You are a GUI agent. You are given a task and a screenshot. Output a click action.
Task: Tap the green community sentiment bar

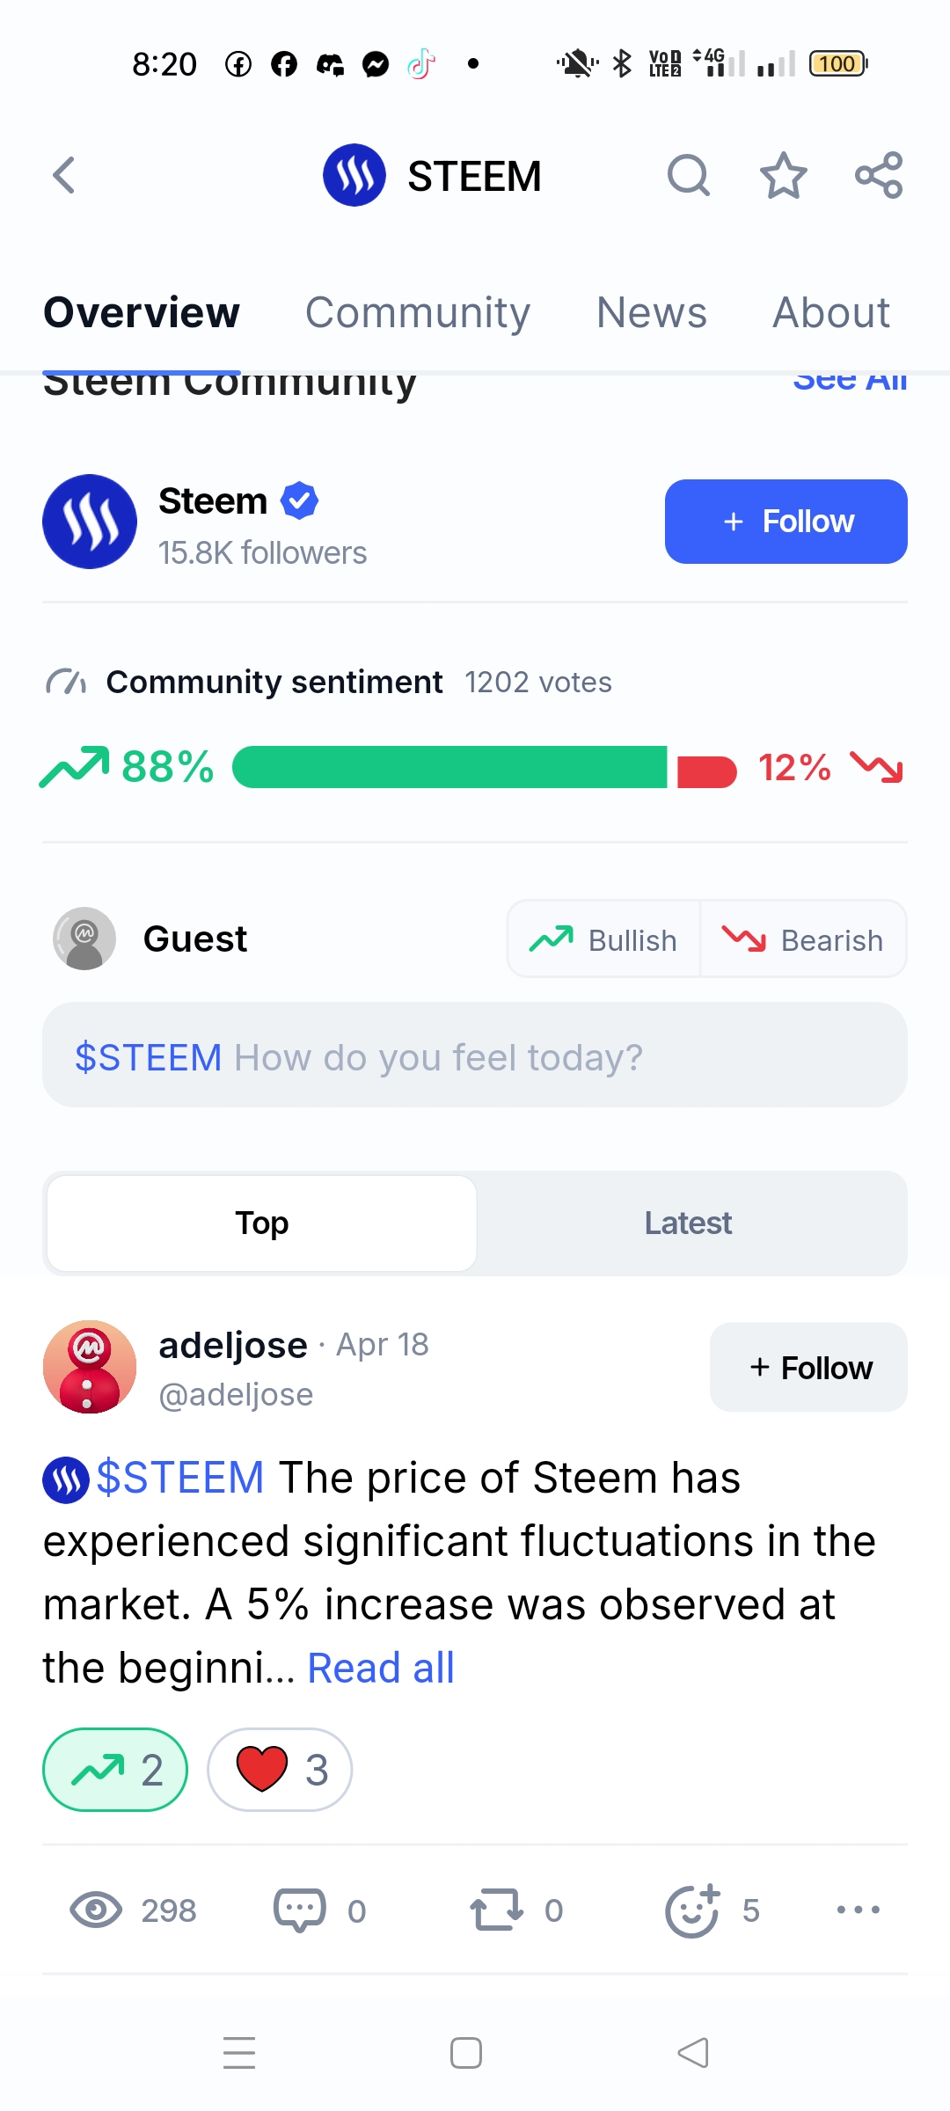pyautogui.click(x=449, y=767)
